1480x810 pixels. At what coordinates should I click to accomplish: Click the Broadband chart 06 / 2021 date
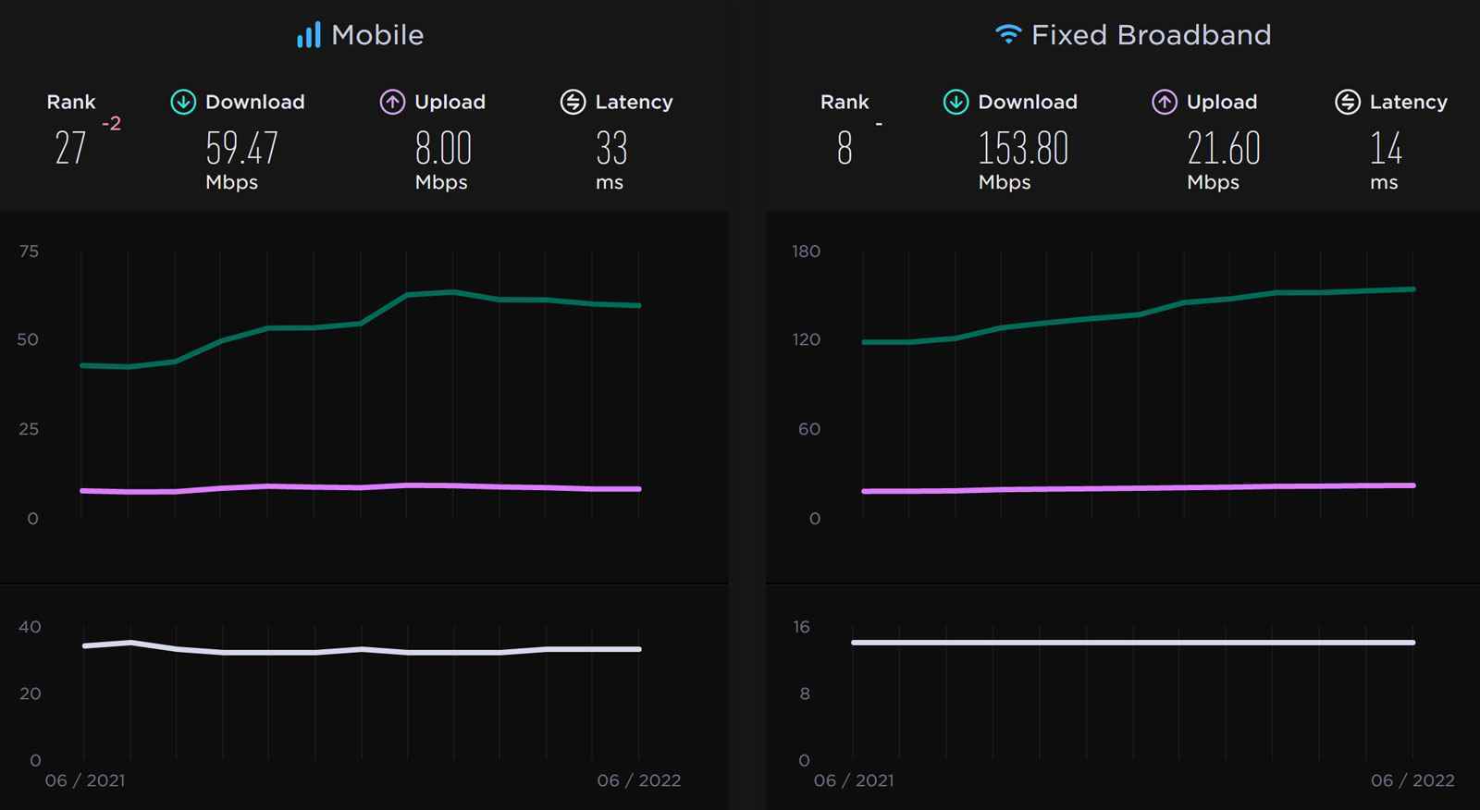pos(854,780)
